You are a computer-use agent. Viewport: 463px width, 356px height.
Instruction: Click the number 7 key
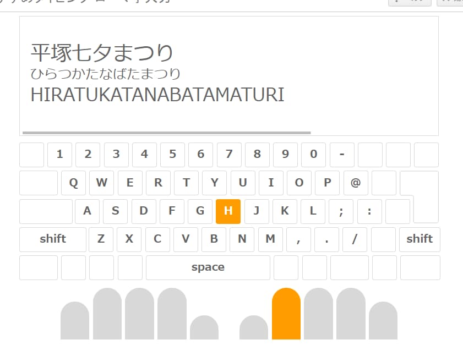229,155
